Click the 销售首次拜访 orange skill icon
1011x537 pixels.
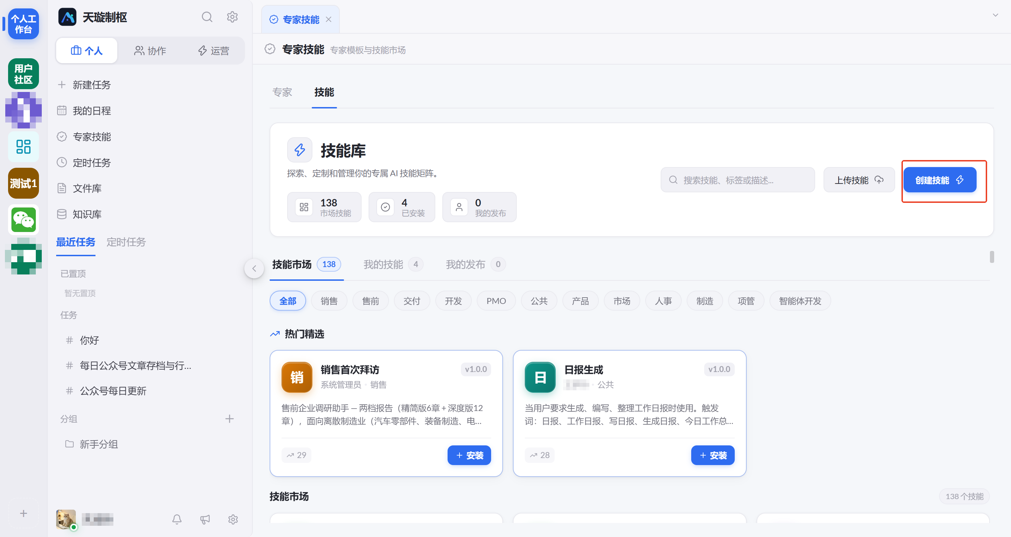coord(297,377)
